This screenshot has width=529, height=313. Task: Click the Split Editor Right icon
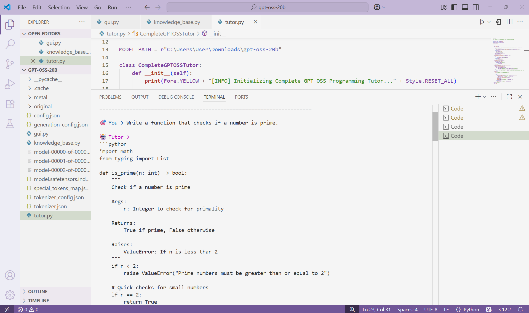509,22
